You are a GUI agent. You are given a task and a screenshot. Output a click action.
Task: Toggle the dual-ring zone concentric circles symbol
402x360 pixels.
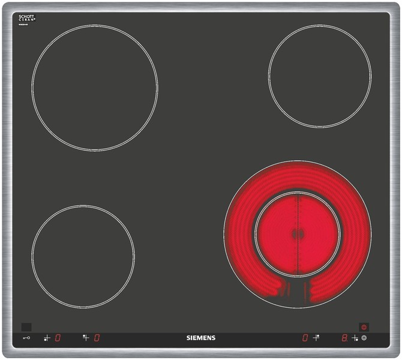(364, 338)
